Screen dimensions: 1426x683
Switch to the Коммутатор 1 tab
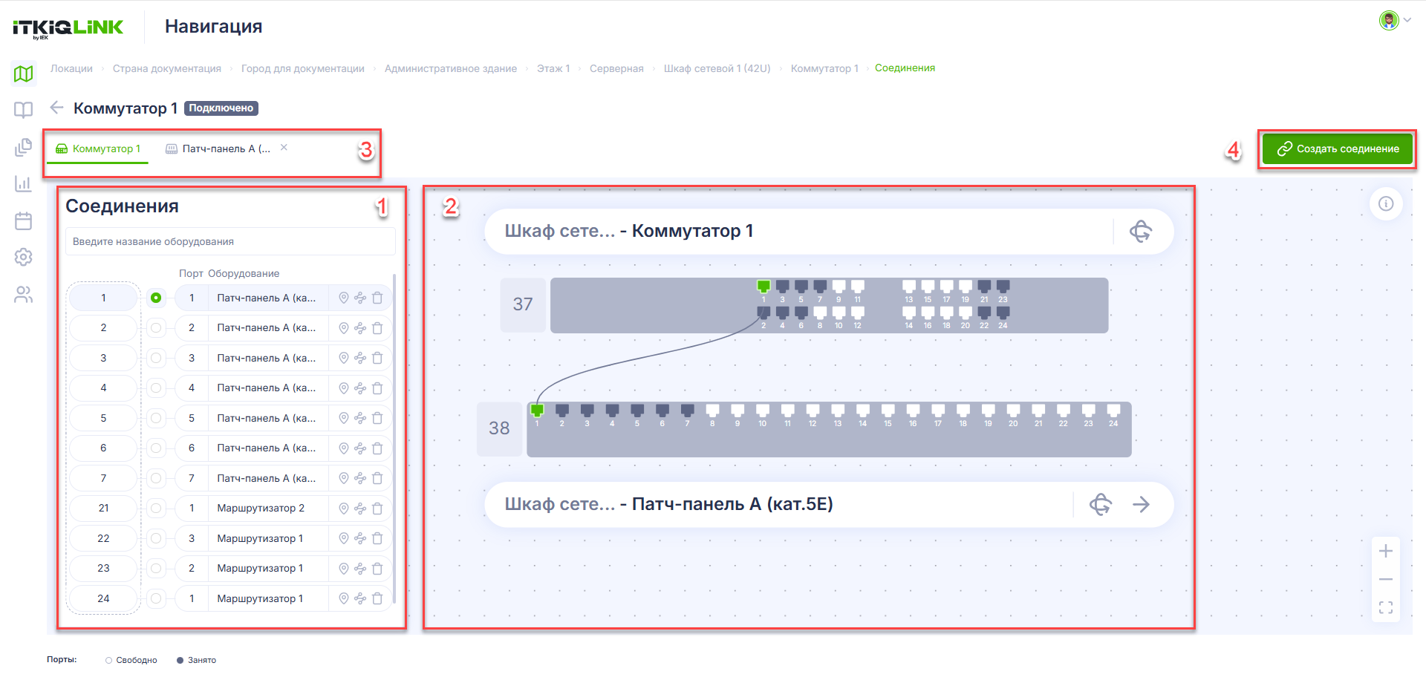tap(98, 148)
